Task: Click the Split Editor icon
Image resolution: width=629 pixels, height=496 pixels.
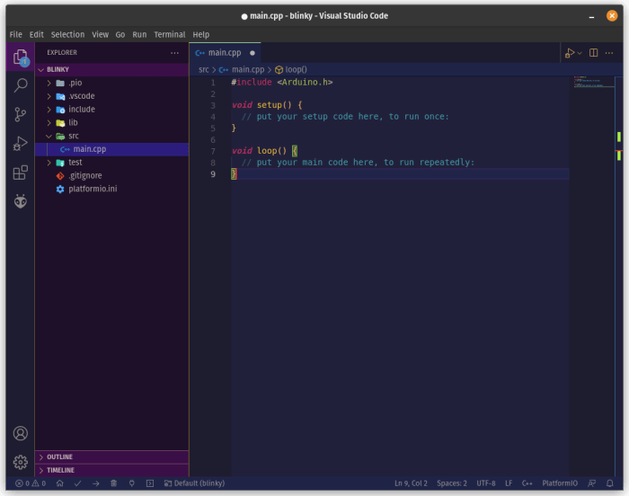Action: point(594,53)
